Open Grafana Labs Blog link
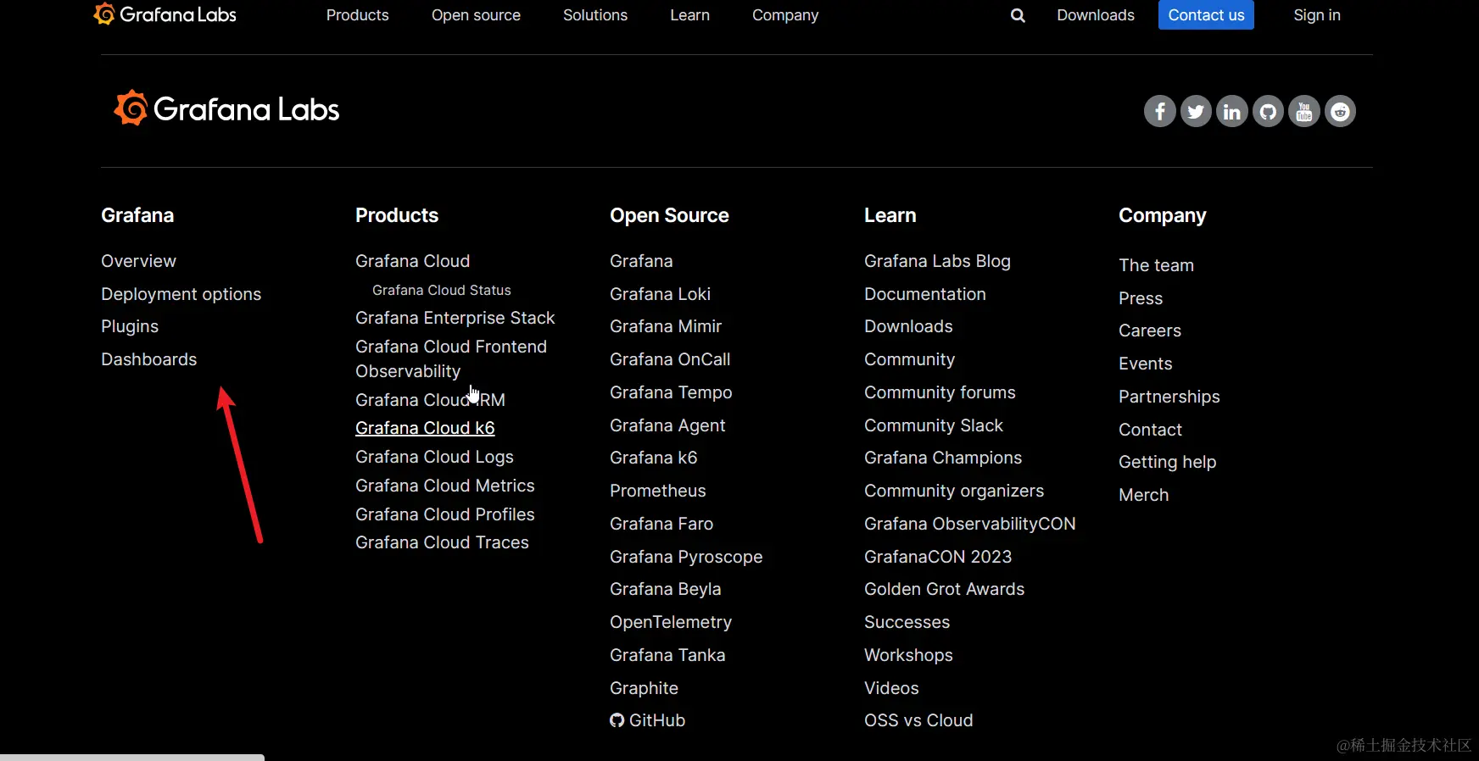 937,261
